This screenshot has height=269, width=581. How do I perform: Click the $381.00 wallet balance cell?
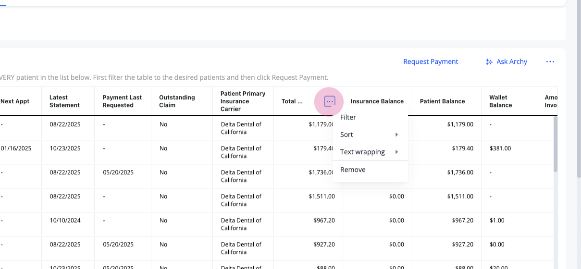500,148
